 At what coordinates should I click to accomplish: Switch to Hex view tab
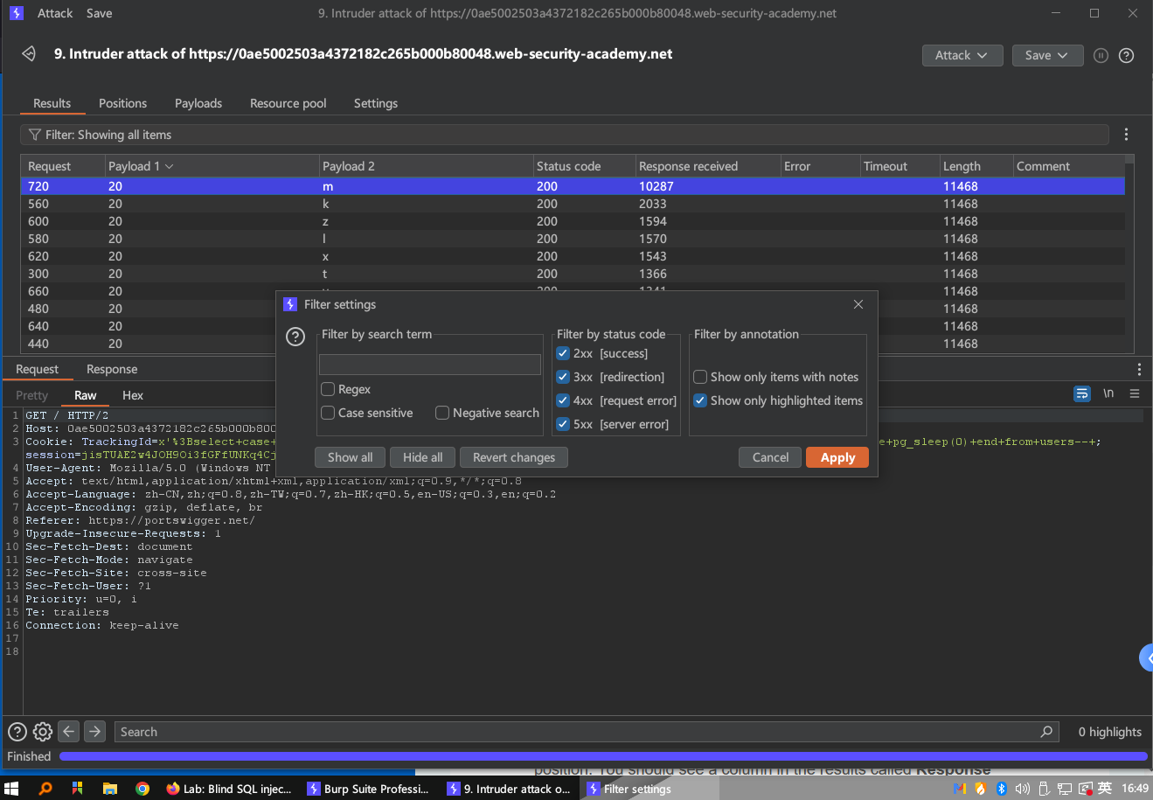coord(133,395)
